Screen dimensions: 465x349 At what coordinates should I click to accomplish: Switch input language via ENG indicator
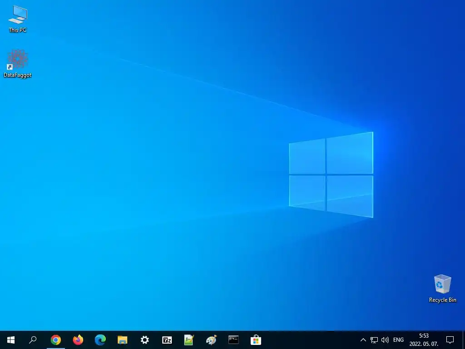[398, 340]
